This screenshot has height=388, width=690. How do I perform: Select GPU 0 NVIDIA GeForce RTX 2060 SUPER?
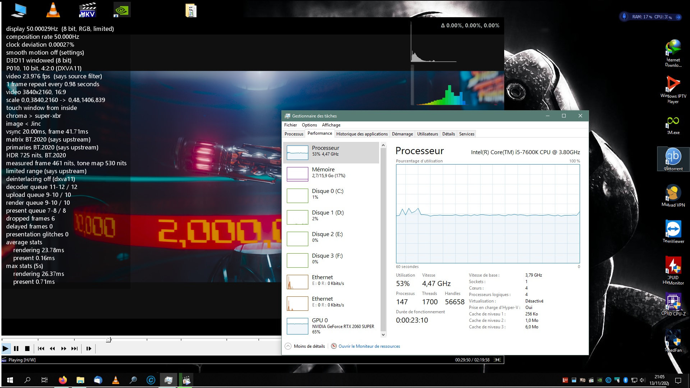point(331,326)
